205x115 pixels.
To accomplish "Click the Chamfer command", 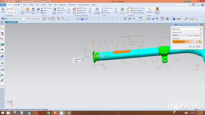I will [x=61, y=8].
